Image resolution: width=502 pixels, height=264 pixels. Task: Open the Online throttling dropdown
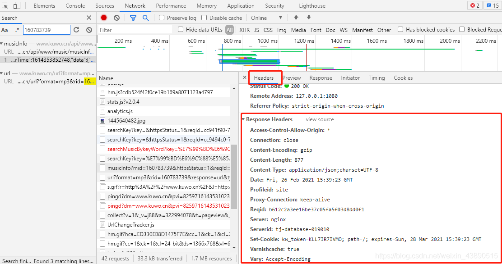(266, 18)
